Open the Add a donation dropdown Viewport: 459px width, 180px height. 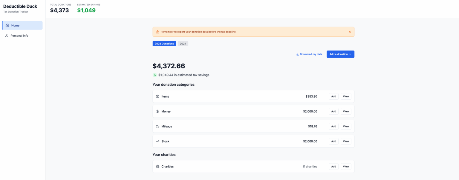coord(340,54)
